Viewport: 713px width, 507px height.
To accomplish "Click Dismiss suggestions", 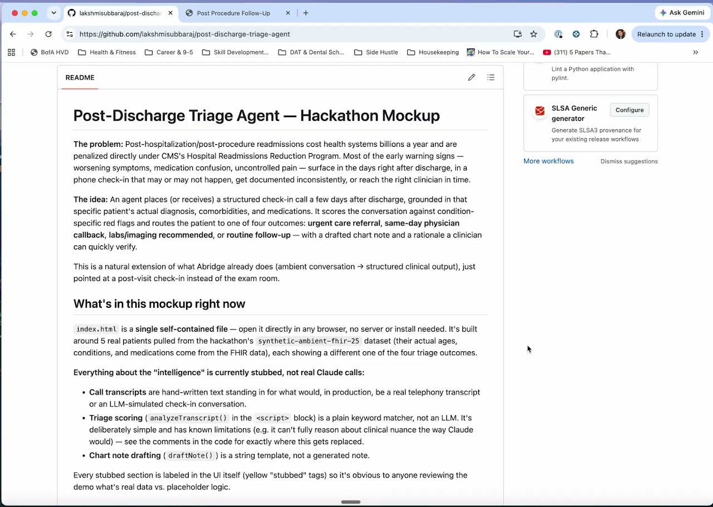I will click(629, 161).
